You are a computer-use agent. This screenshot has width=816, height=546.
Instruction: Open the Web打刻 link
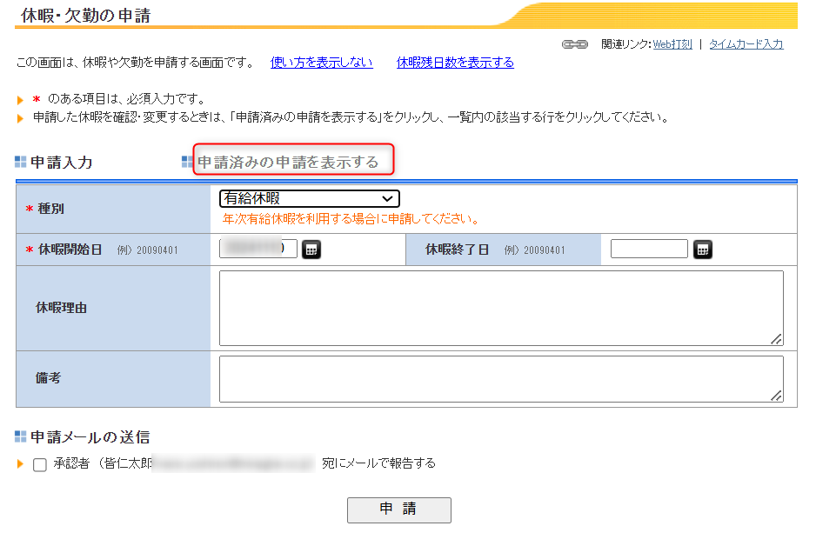(x=672, y=44)
